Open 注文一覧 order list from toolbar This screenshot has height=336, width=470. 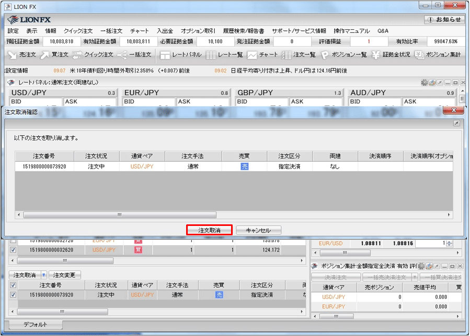(x=298, y=55)
